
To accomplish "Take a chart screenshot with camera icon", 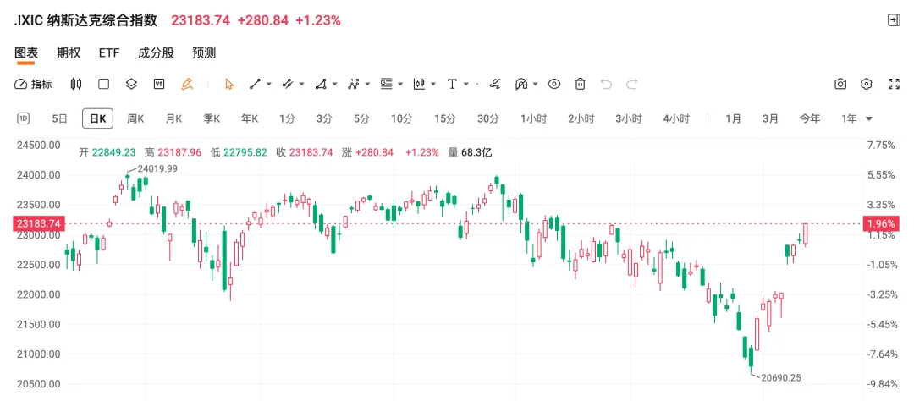I will pyautogui.click(x=840, y=84).
